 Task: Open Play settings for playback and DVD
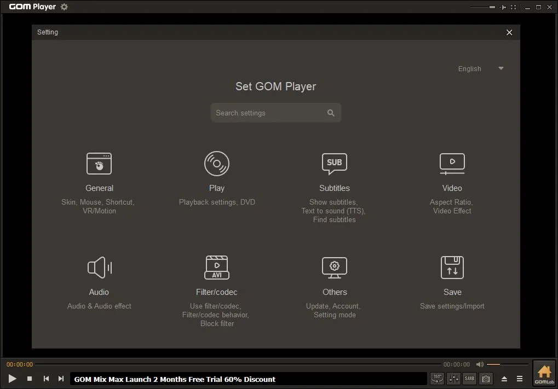tap(217, 164)
